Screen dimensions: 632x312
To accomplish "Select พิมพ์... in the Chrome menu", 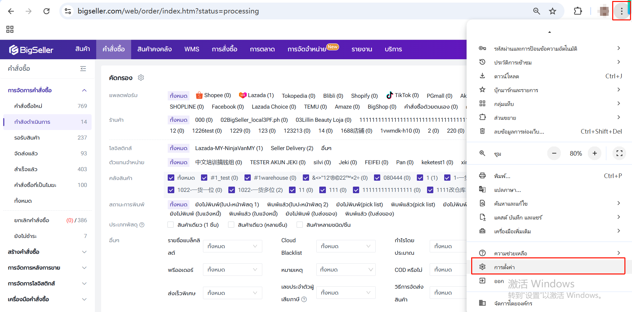I will pos(549,176).
